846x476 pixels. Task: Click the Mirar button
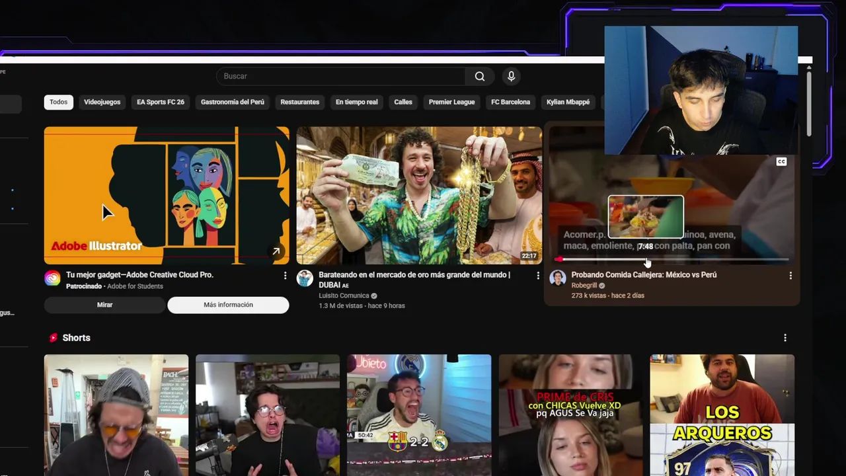[x=104, y=305]
